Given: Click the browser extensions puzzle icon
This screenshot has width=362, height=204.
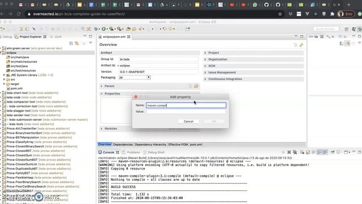Looking at the screenshot, I should (332, 14).
